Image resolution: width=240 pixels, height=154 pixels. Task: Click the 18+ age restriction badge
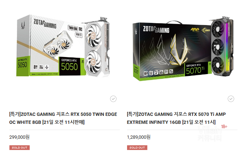tap(224, 126)
